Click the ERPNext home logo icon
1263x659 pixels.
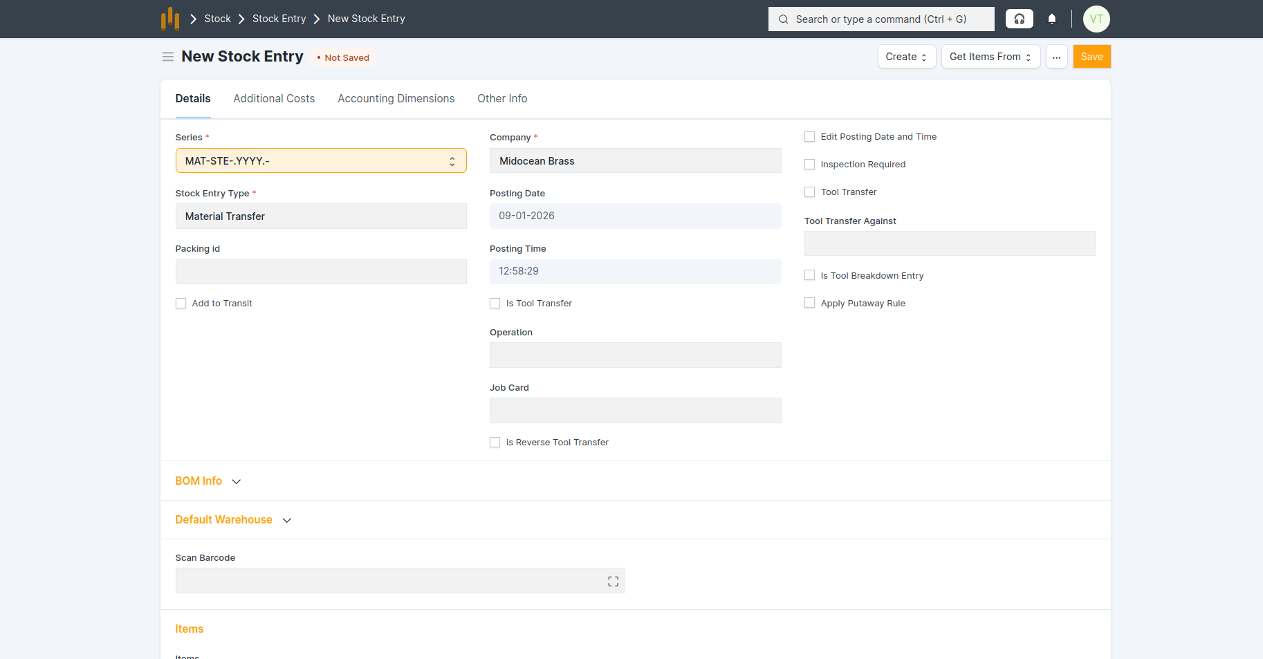point(170,19)
